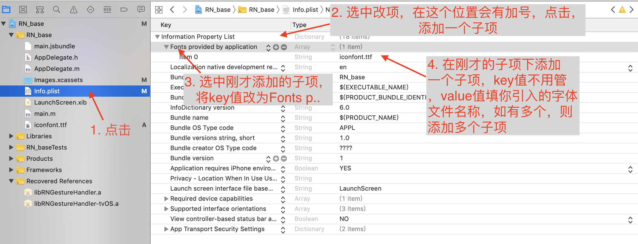Image resolution: width=638 pixels, height=244 pixels.
Task: Expand Supported interface orientations array
Action: [x=166, y=209]
